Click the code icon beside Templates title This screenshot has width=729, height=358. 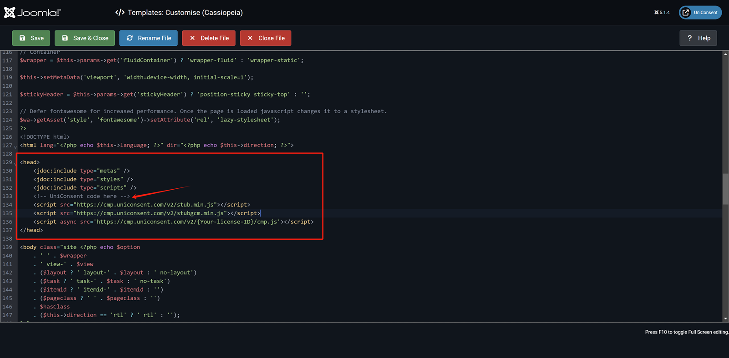click(x=120, y=13)
